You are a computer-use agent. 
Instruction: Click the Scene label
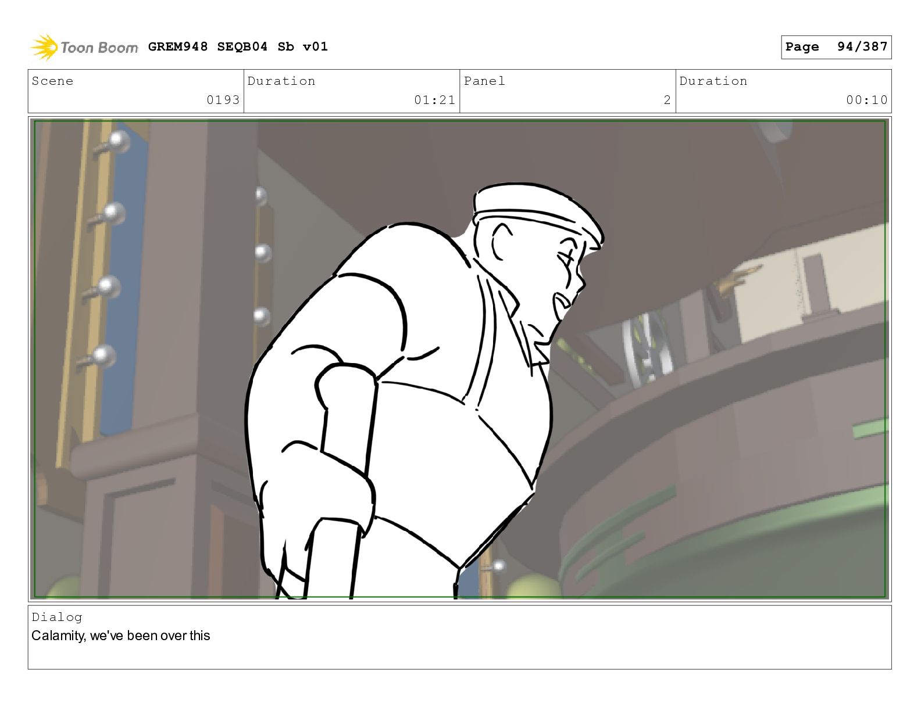click(53, 81)
